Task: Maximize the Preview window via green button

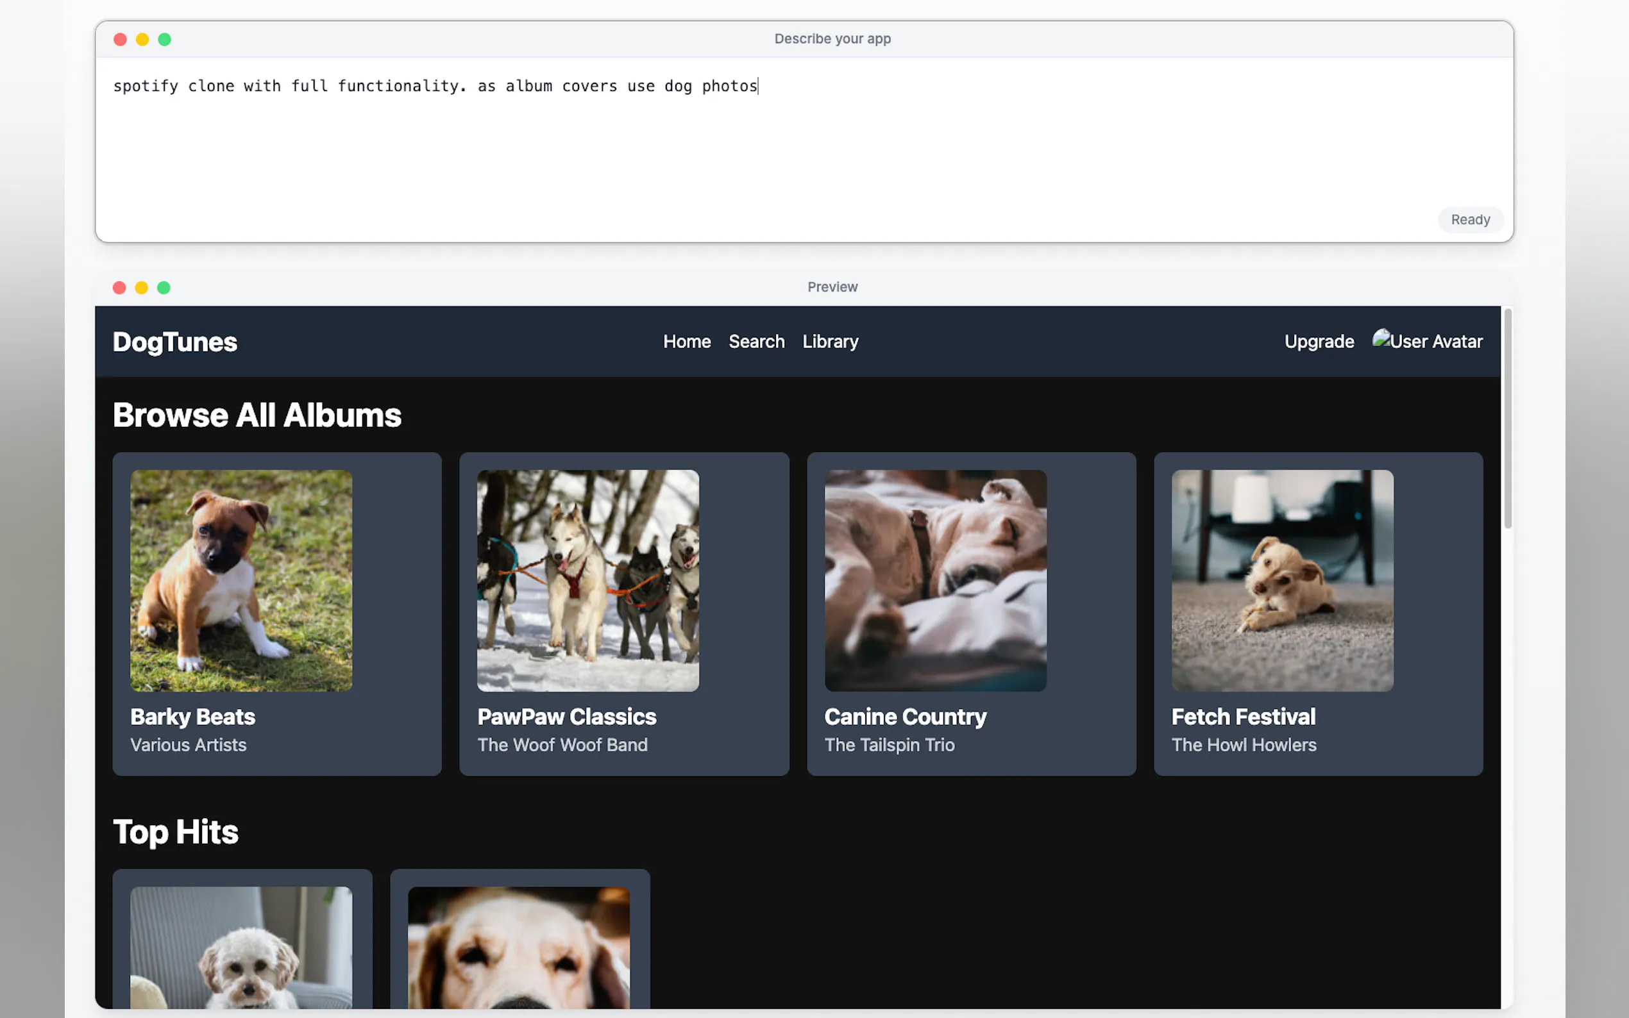Action: click(x=164, y=287)
